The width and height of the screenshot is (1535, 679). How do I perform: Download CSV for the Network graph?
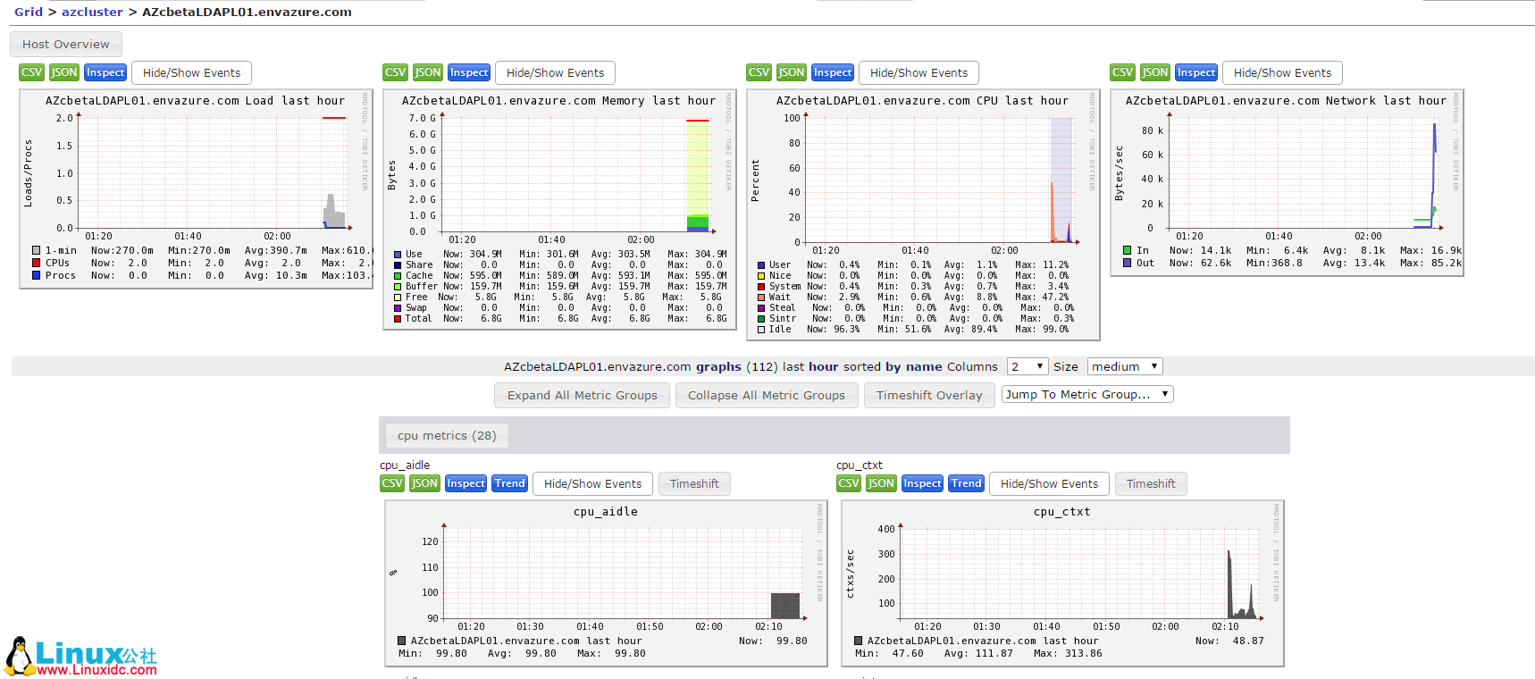point(1122,72)
